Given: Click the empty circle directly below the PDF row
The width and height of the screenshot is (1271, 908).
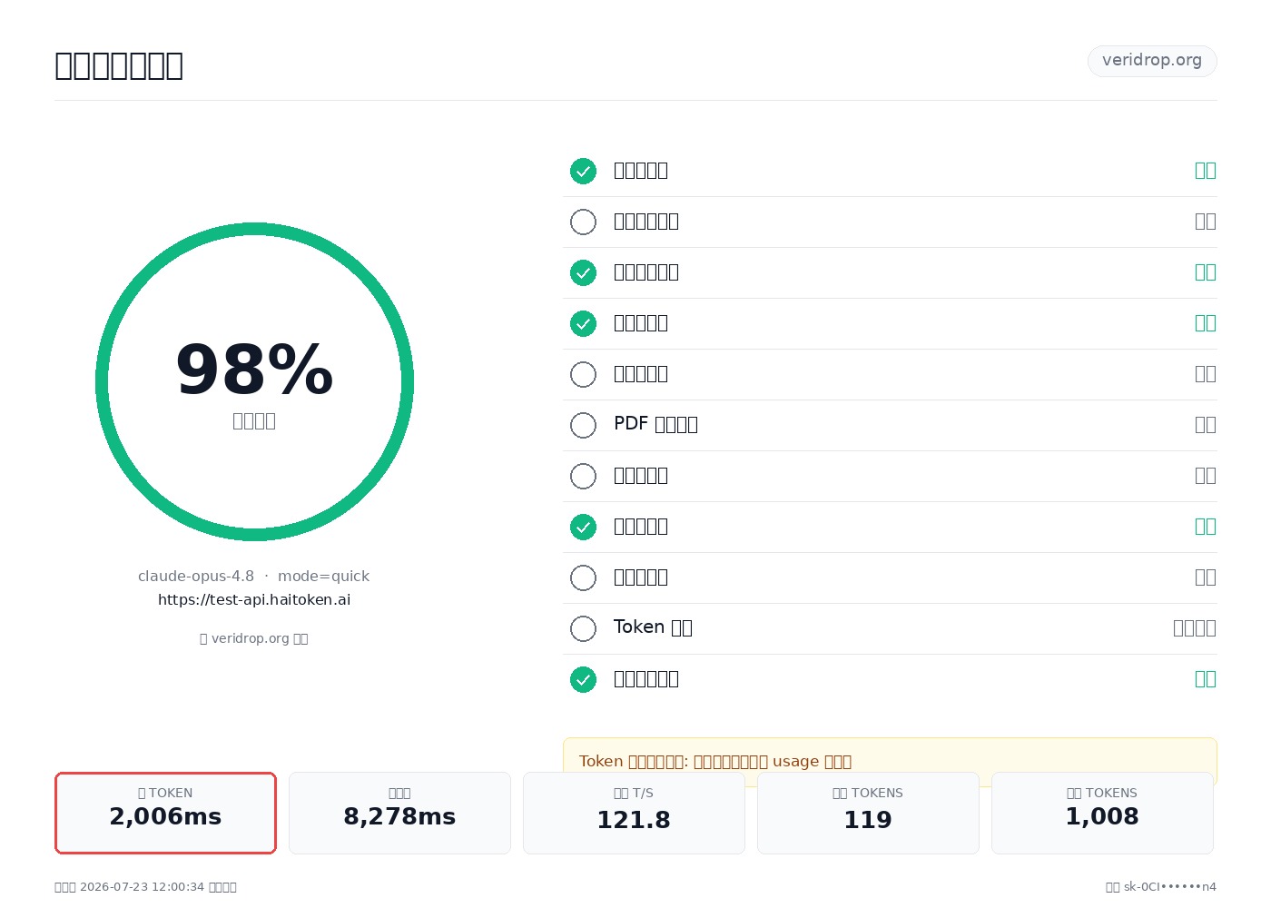Looking at the screenshot, I should (x=583, y=476).
